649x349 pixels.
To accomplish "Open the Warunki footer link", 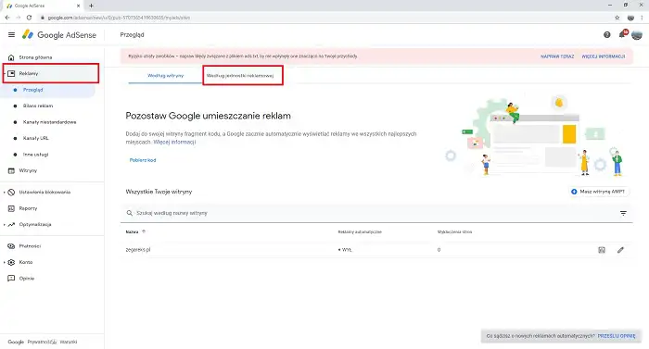I will (69, 342).
